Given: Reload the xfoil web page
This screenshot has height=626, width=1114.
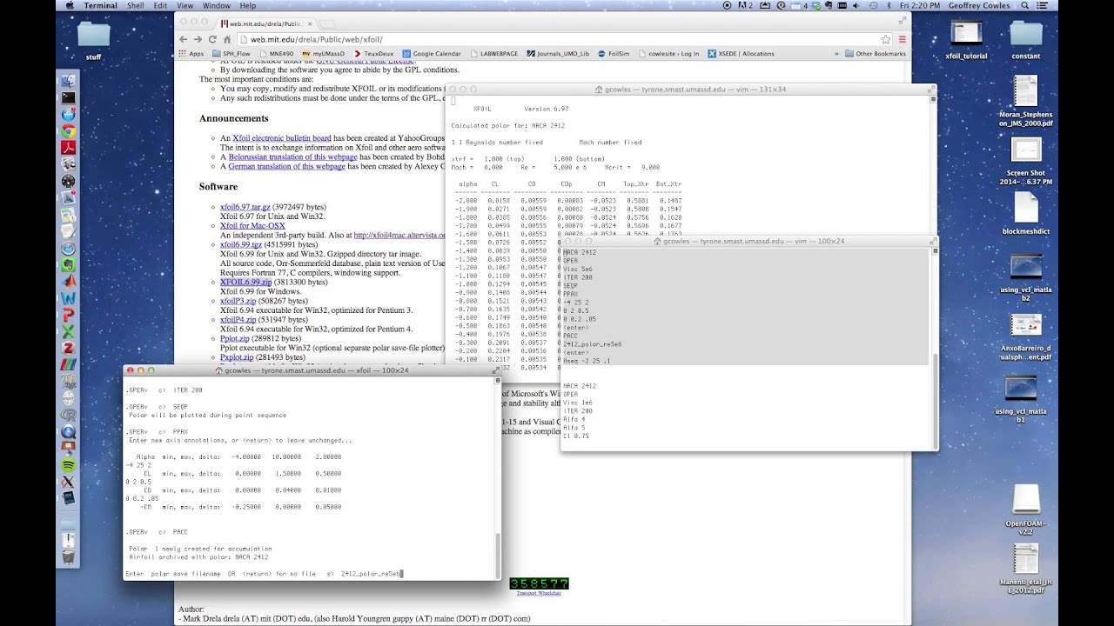Looking at the screenshot, I should (212, 39).
